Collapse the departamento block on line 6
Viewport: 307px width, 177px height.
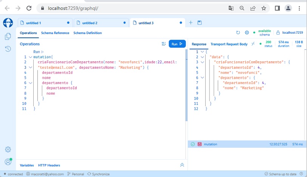coord(30,83)
